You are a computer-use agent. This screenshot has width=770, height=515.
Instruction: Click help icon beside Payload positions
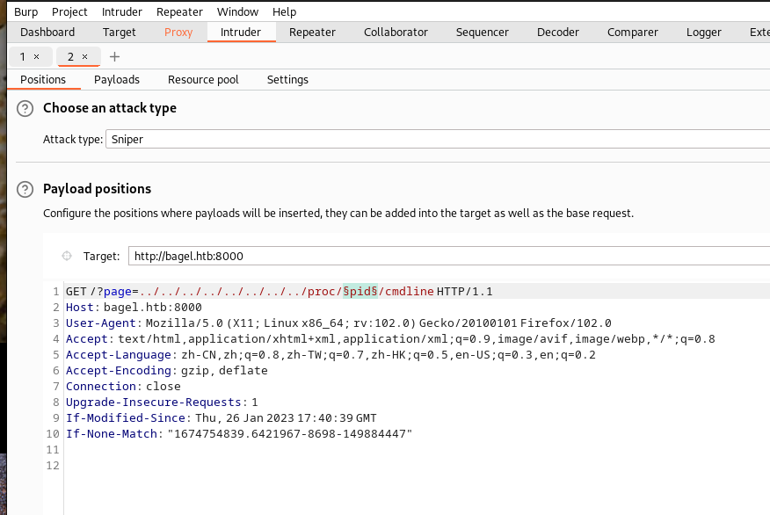coord(25,189)
